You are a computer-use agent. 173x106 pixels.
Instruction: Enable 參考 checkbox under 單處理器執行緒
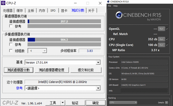tap(11, 26)
